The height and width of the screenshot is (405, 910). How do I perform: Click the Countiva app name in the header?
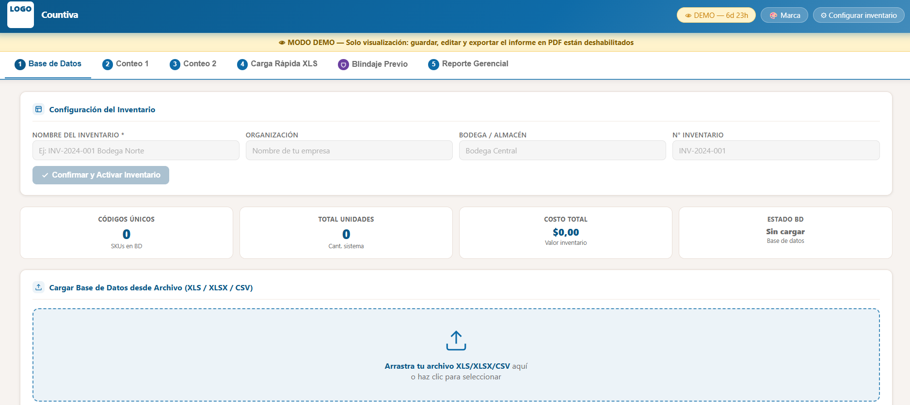point(60,15)
